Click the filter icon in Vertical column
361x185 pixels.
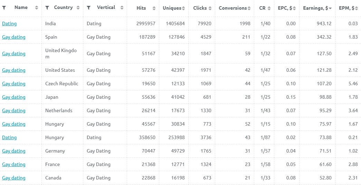pos(89,8)
